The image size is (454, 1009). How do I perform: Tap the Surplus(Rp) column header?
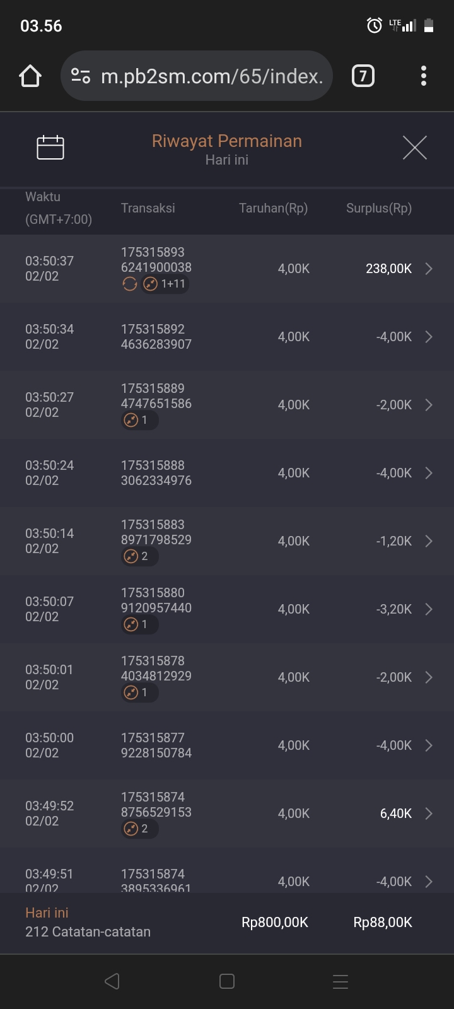(379, 208)
